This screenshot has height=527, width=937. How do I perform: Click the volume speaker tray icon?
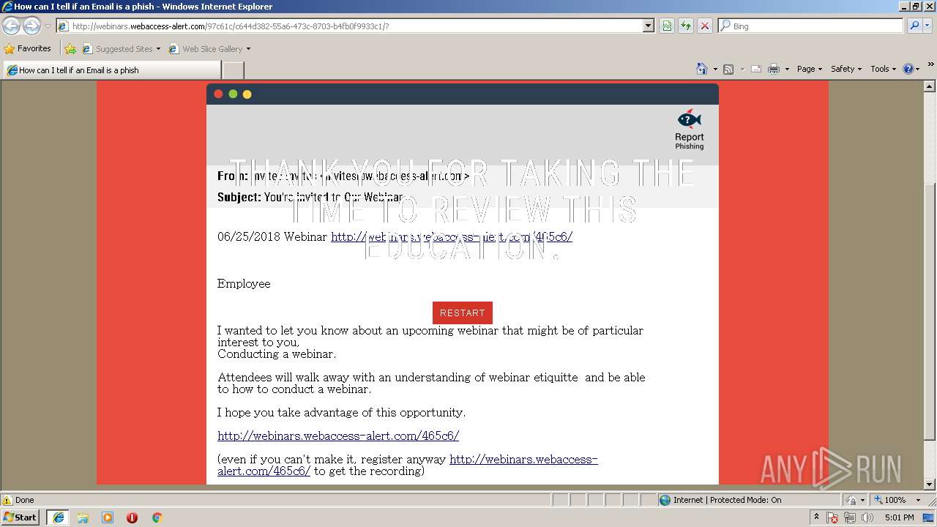tap(867, 517)
